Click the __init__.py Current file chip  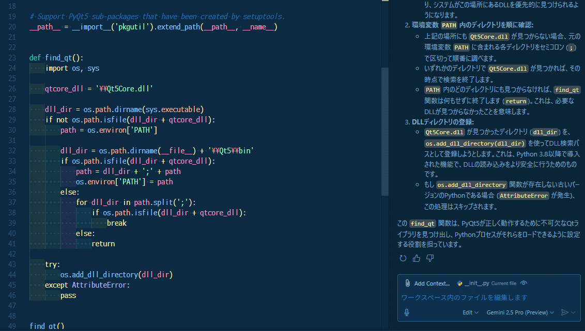click(478, 283)
